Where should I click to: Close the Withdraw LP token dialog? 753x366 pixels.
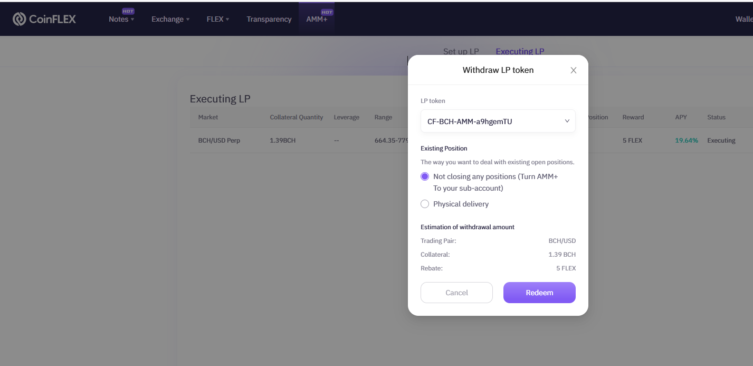(x=574, y=70)
